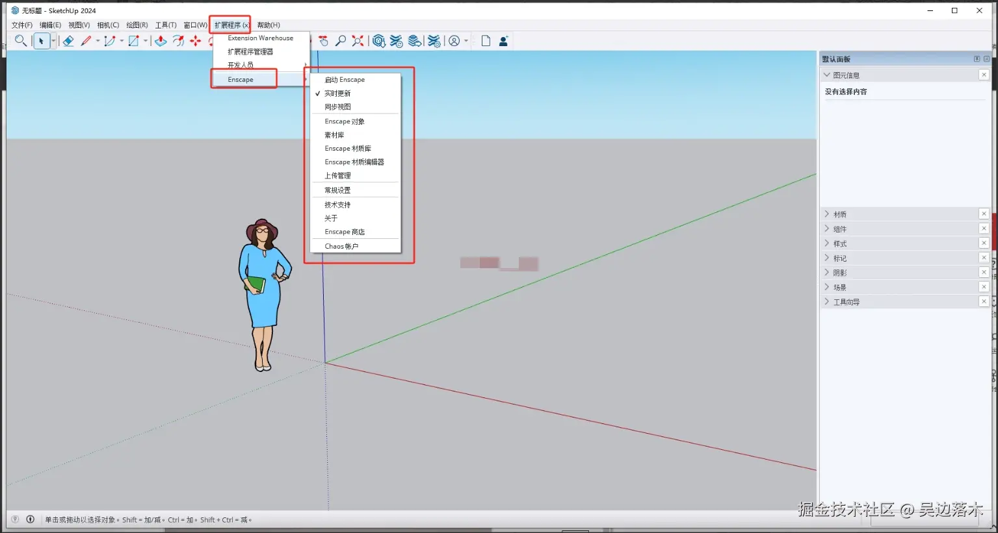Click the Send to LayOut icon

click(x=415, y=41)
